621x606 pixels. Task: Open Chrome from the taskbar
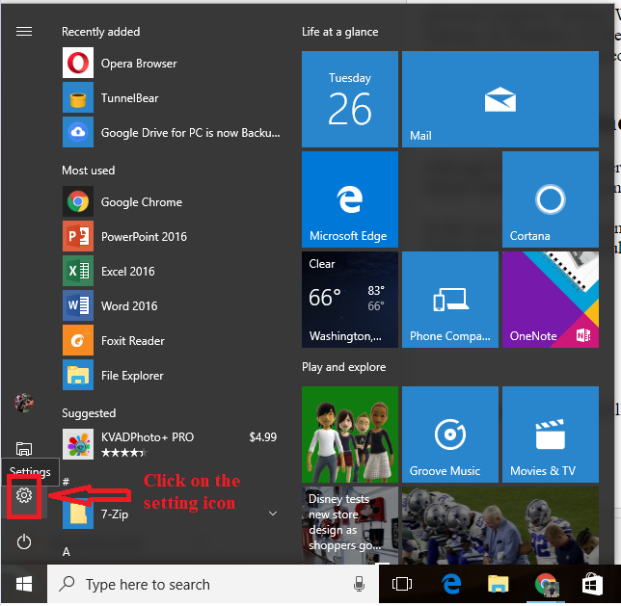(546, 584)
